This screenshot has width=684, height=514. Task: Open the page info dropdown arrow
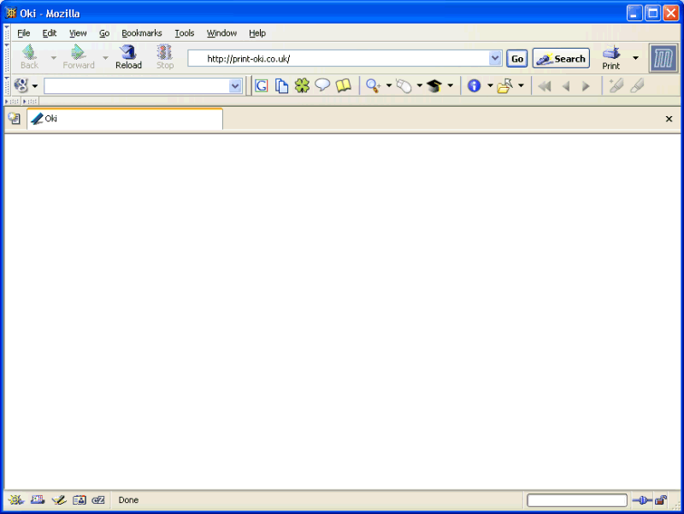click(490, 85)
